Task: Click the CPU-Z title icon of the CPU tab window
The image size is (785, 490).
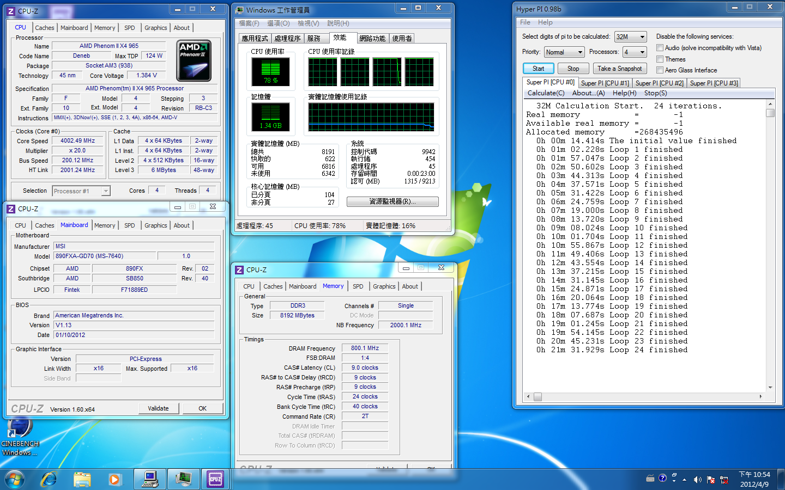Action: click(10, 11)
